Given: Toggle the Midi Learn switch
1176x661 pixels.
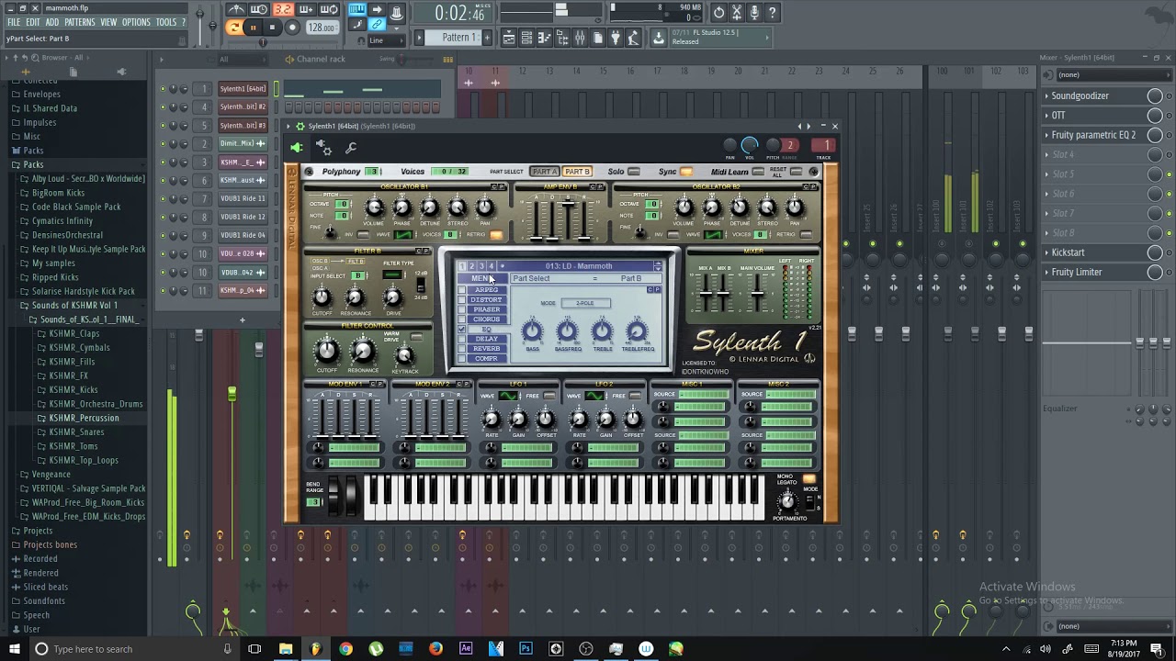Looking at the screenshot, I should point(759,172).
